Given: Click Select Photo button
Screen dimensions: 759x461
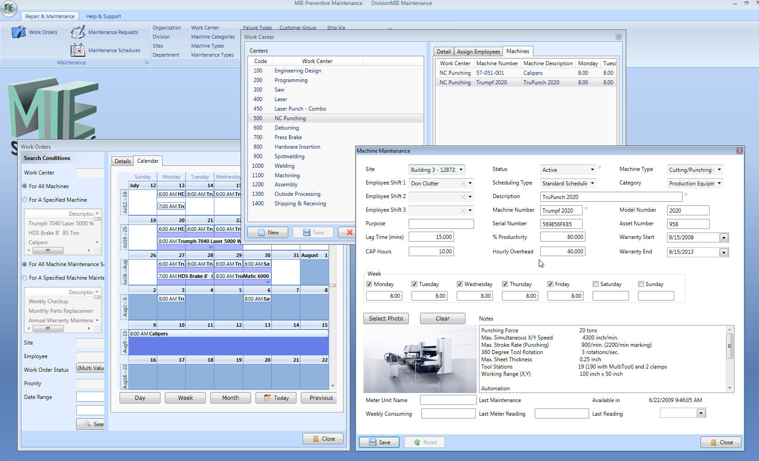Looking at the screenshot, I should coord(386,319).
